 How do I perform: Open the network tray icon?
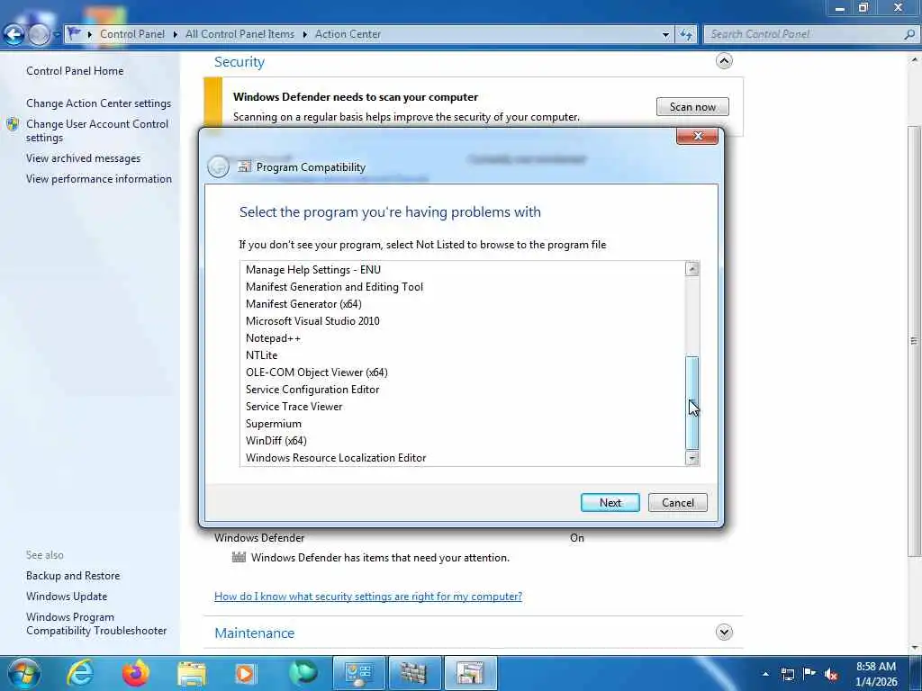[787, 674]
